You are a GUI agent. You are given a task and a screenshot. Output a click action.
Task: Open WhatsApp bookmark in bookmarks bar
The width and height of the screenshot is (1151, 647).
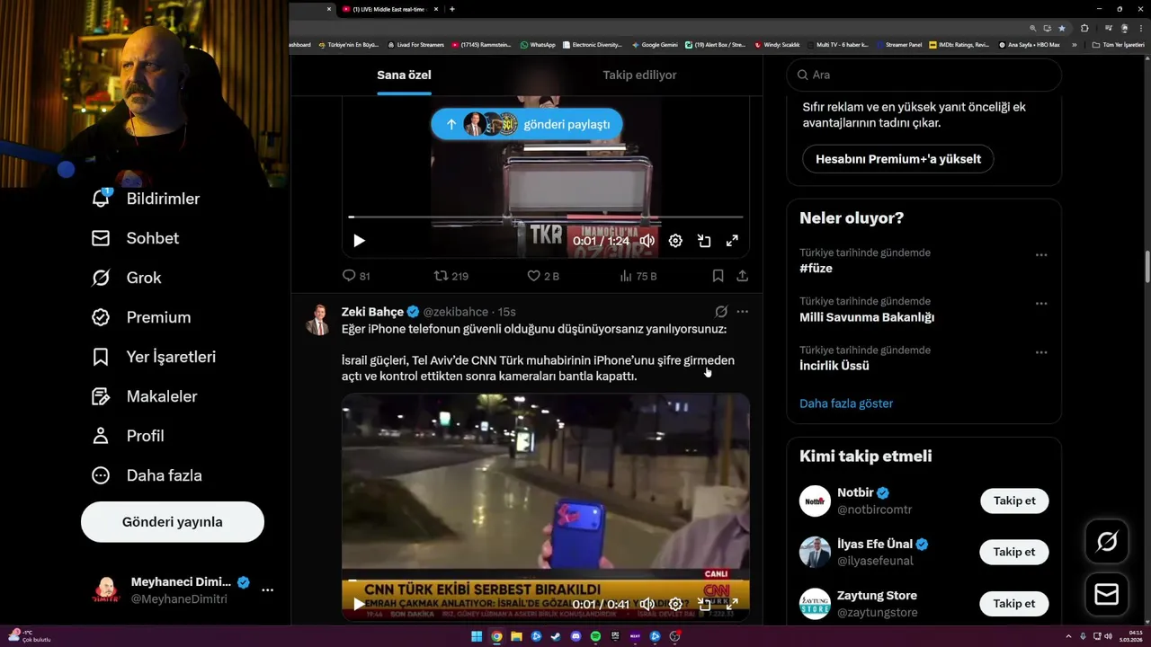[538, 44]
